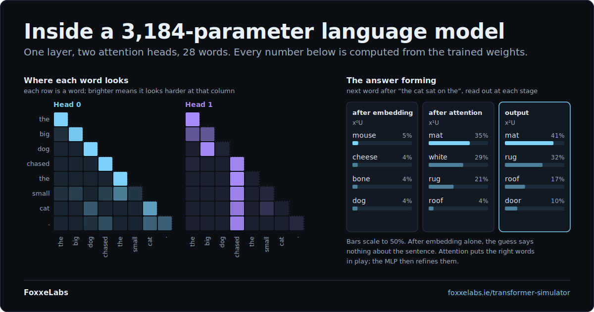The width and height of the screenshot is (594, 312).
Task: Click the rug 32% bar in output card
Action: [535, 165]
